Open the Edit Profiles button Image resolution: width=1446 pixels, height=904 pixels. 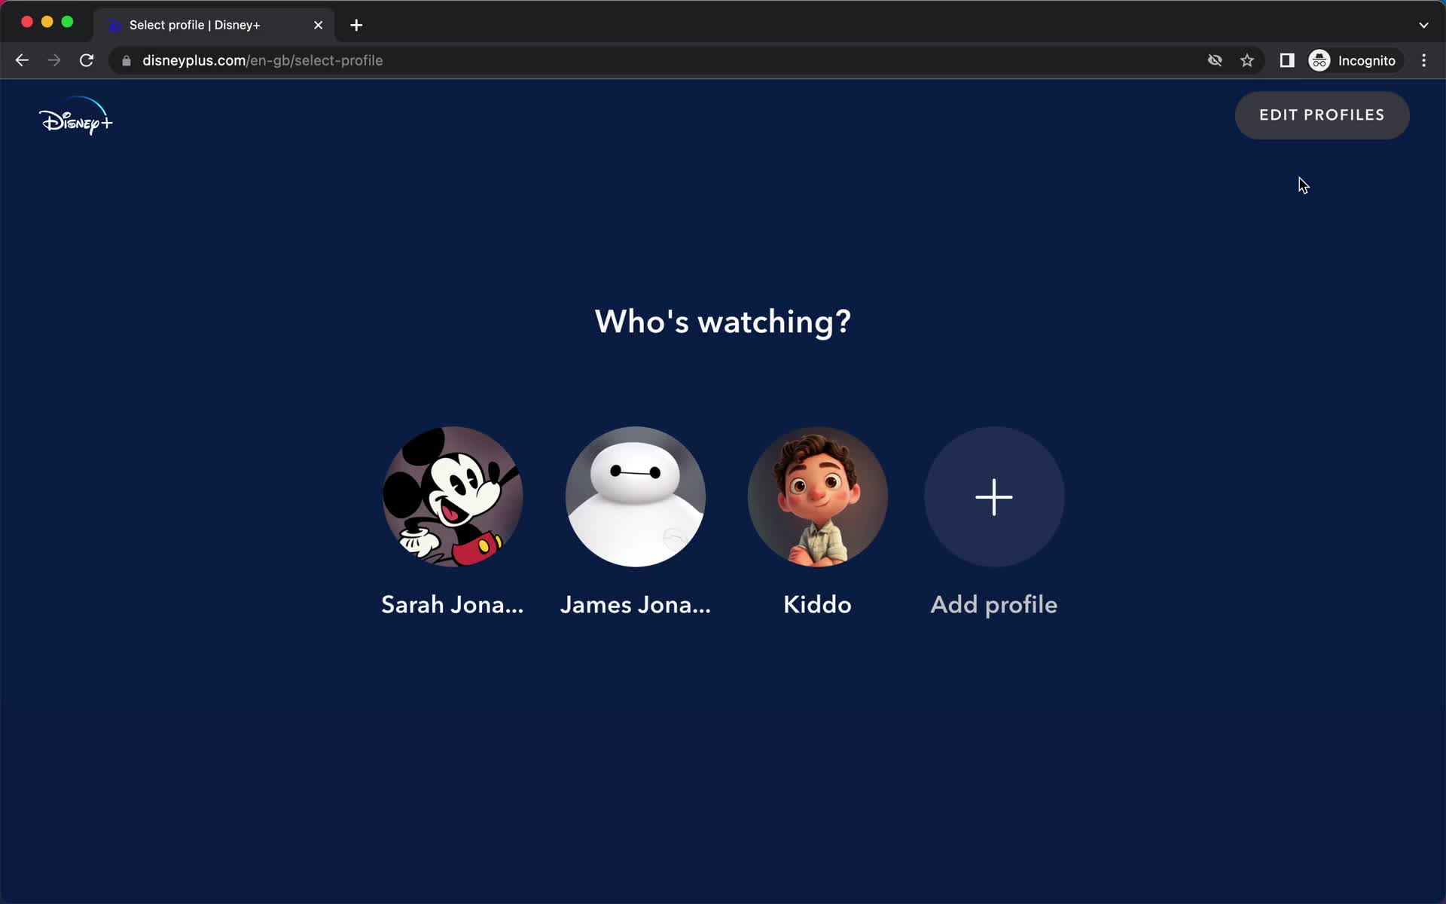(x=1322, y=115)
